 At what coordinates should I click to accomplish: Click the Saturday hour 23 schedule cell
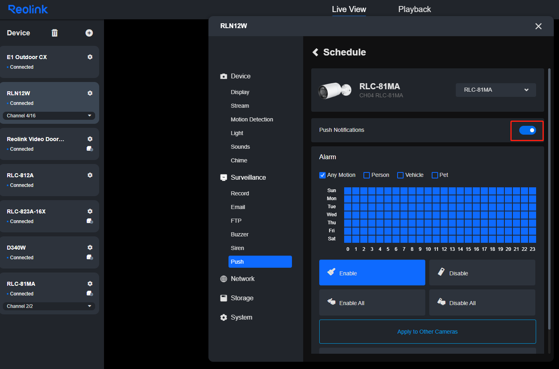pos(532,239)
